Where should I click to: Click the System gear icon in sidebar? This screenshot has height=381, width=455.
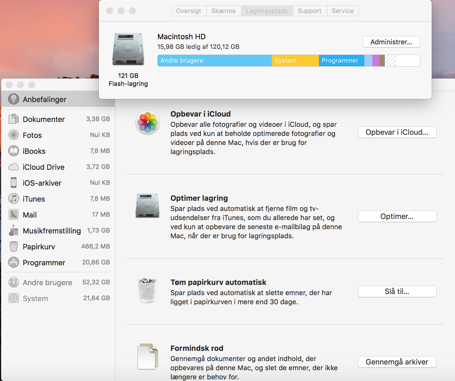[14, 298]
